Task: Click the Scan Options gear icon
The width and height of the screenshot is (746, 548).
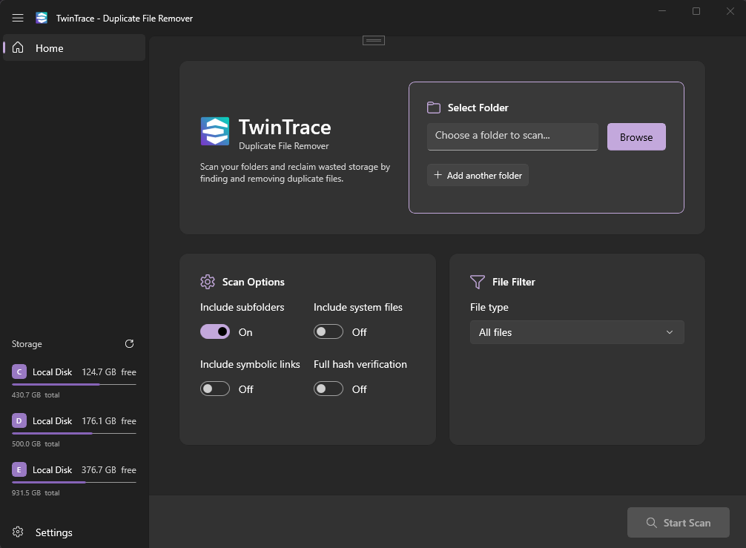Action: (208, 282)
